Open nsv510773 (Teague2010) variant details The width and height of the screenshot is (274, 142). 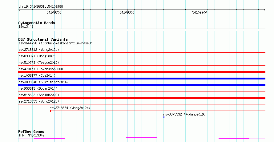pyautogui.click(x=39, y=63)
